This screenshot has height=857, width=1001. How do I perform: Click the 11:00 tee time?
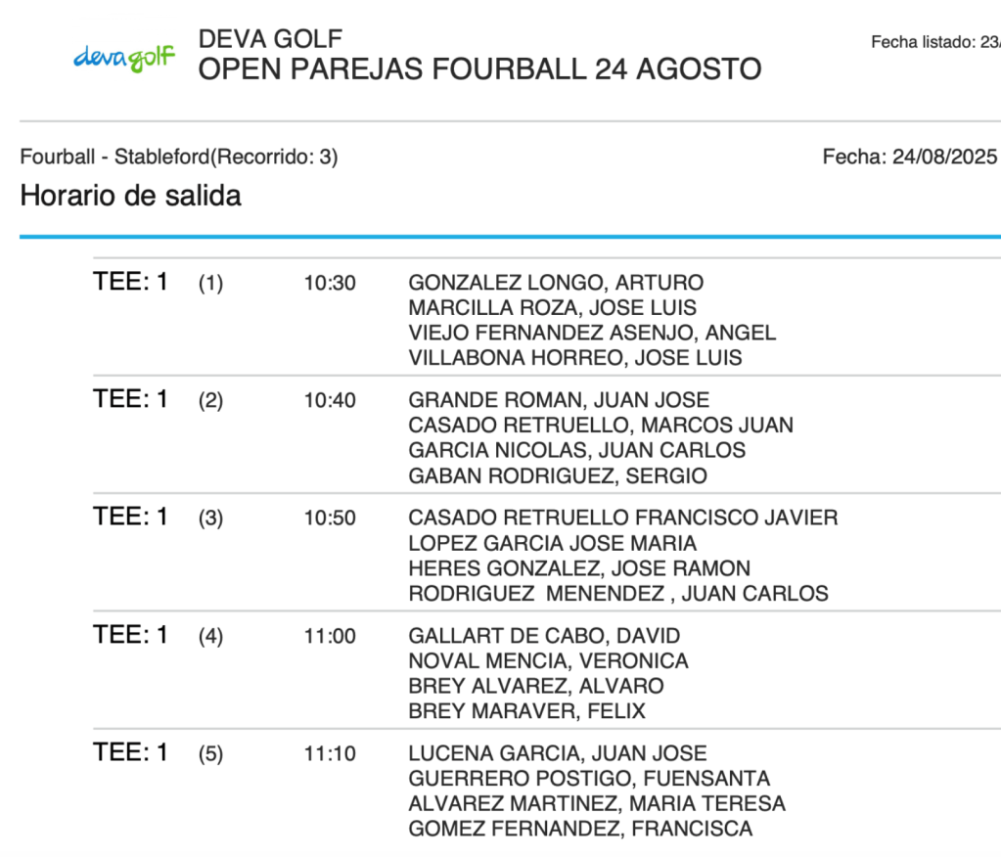coord(330,637)
